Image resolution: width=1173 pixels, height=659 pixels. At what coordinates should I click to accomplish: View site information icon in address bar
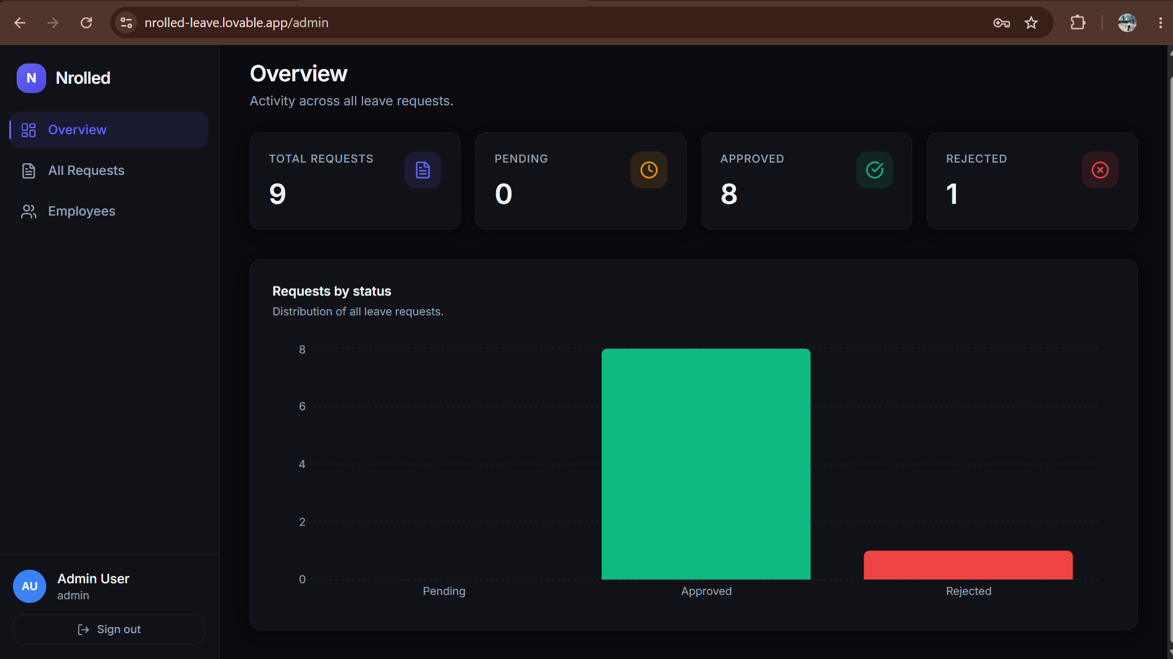(x=126, y=23)
